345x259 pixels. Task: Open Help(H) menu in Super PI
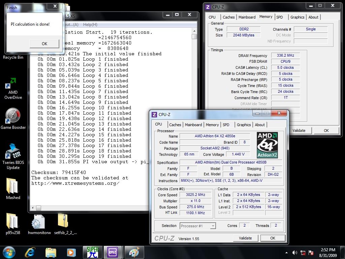[x=90, y=25]
